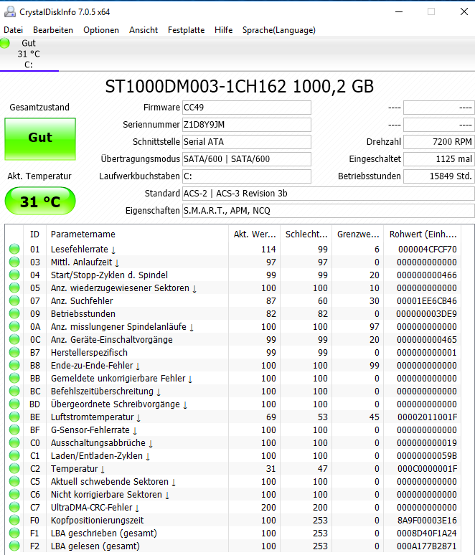Screen dimensions: 475x555
Task: Select raw value 00001EE6CB46
Action: (427, 301)
